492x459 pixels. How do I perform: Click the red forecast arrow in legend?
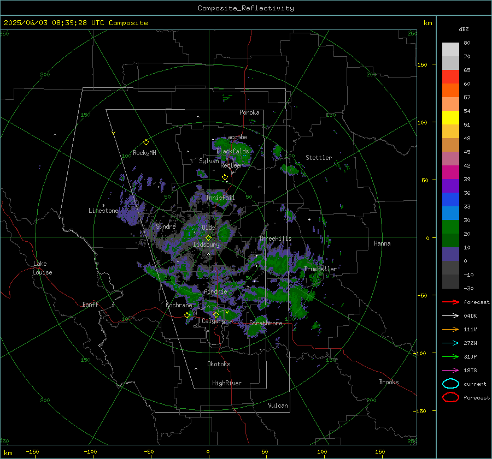(450, 302)
